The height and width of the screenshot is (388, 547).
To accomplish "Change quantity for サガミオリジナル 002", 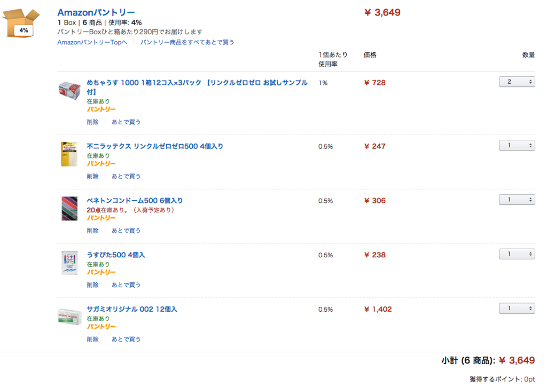I will click(x=517, y=308).
